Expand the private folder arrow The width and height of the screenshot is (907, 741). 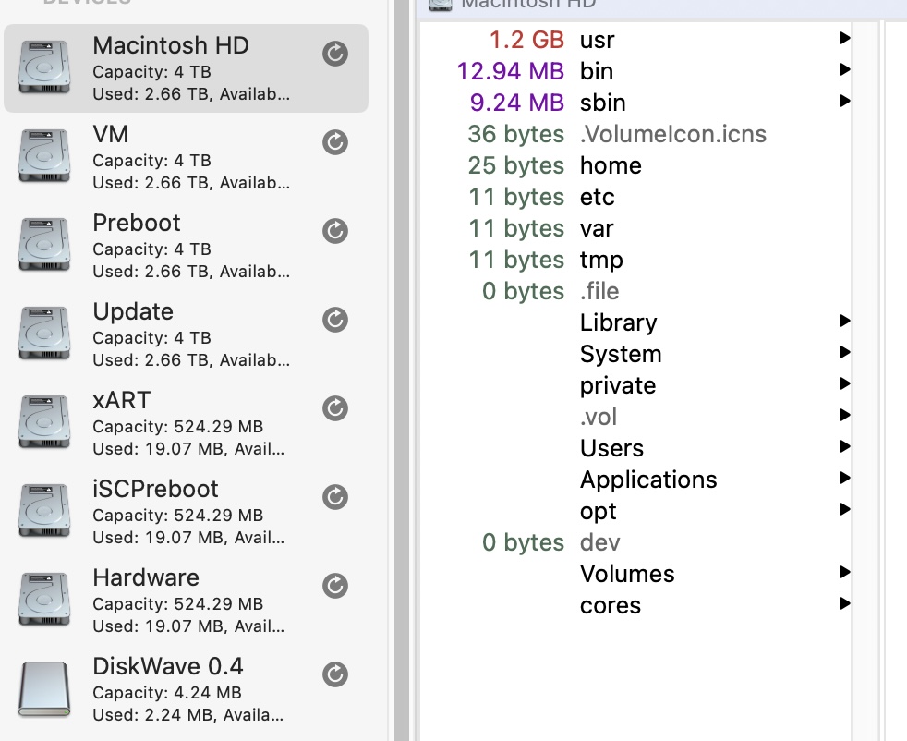coord(844,383)
